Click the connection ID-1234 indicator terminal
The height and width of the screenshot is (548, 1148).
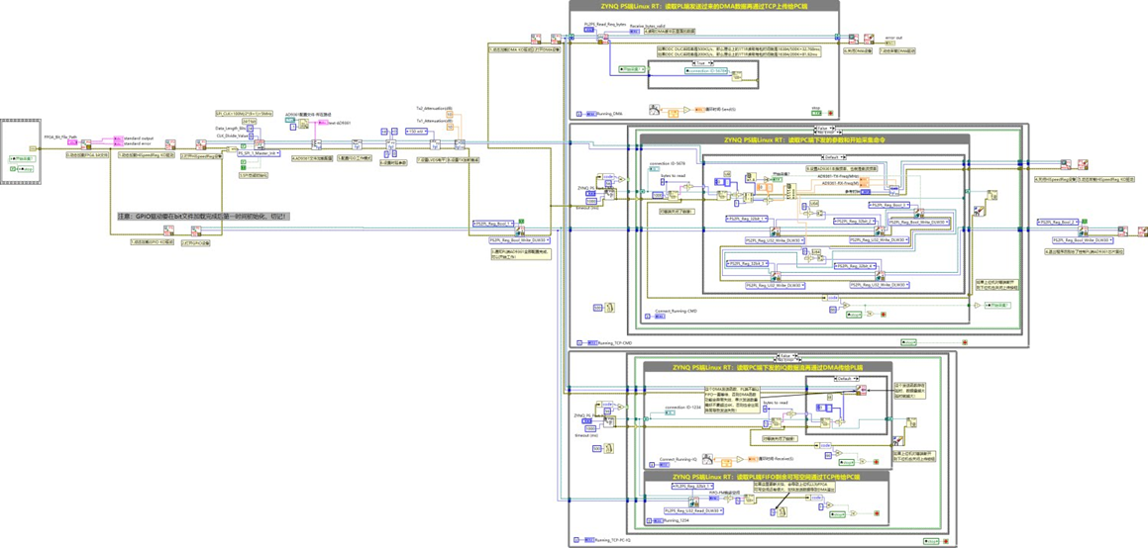[x=670, y=412]
